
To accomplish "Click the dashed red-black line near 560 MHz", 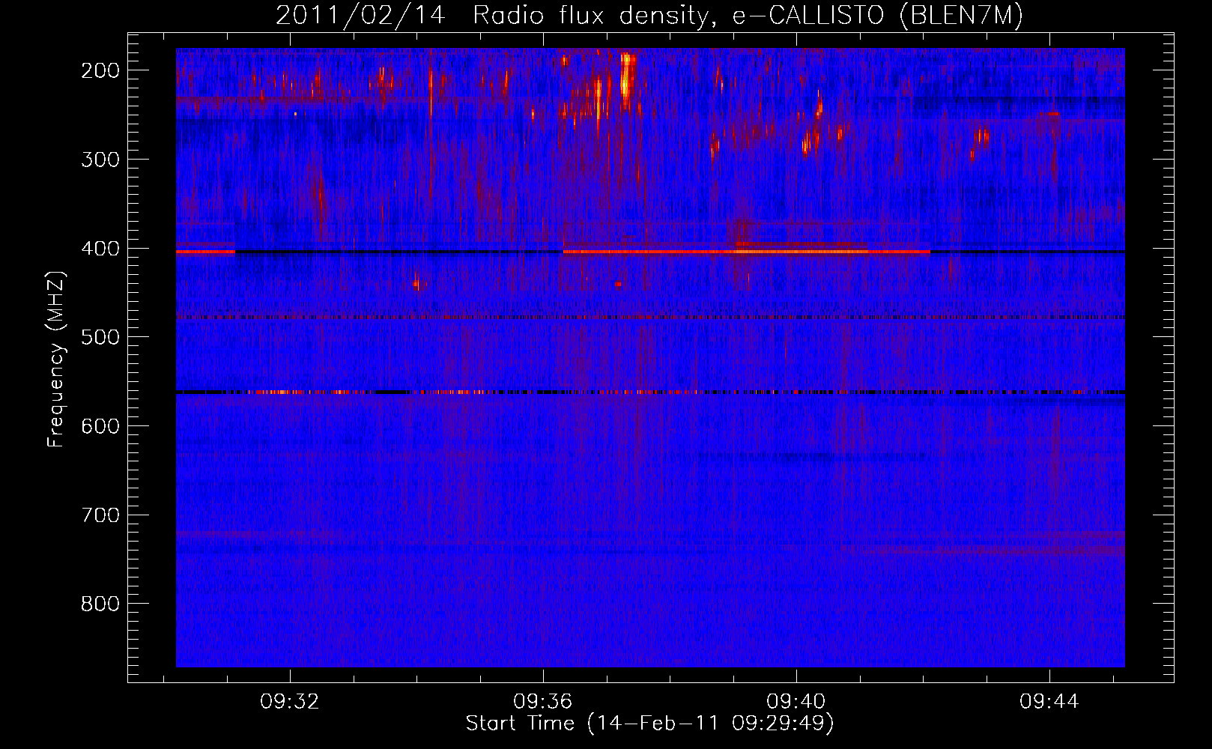I will (x=650, y=392).
